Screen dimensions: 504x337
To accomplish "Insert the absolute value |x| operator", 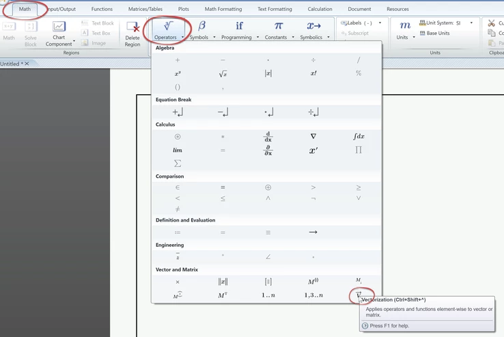I will (x=268, y=73).
